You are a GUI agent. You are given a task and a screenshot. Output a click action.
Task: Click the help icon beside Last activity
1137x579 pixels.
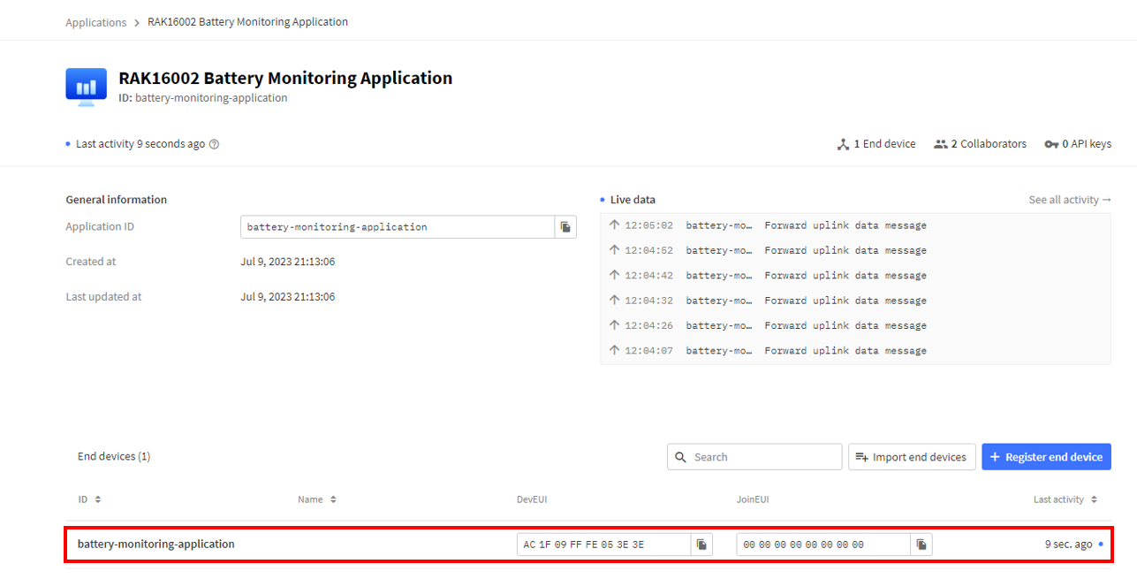(214, 144)
